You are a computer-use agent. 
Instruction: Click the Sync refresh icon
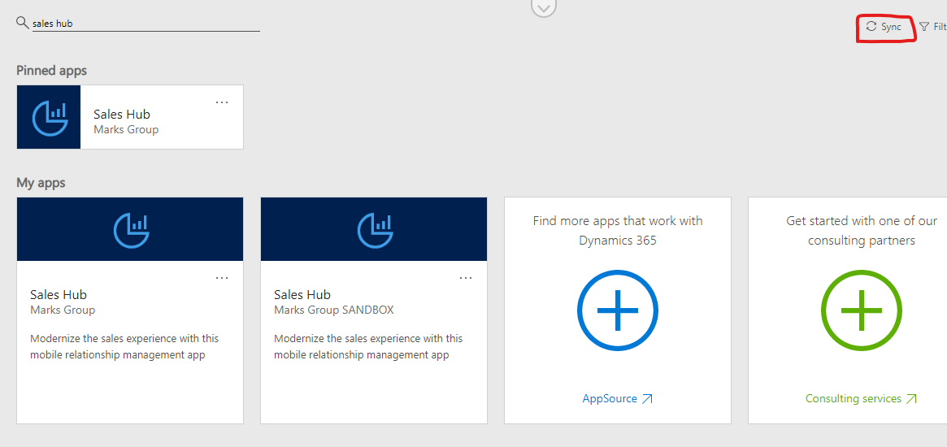[871, 27]
